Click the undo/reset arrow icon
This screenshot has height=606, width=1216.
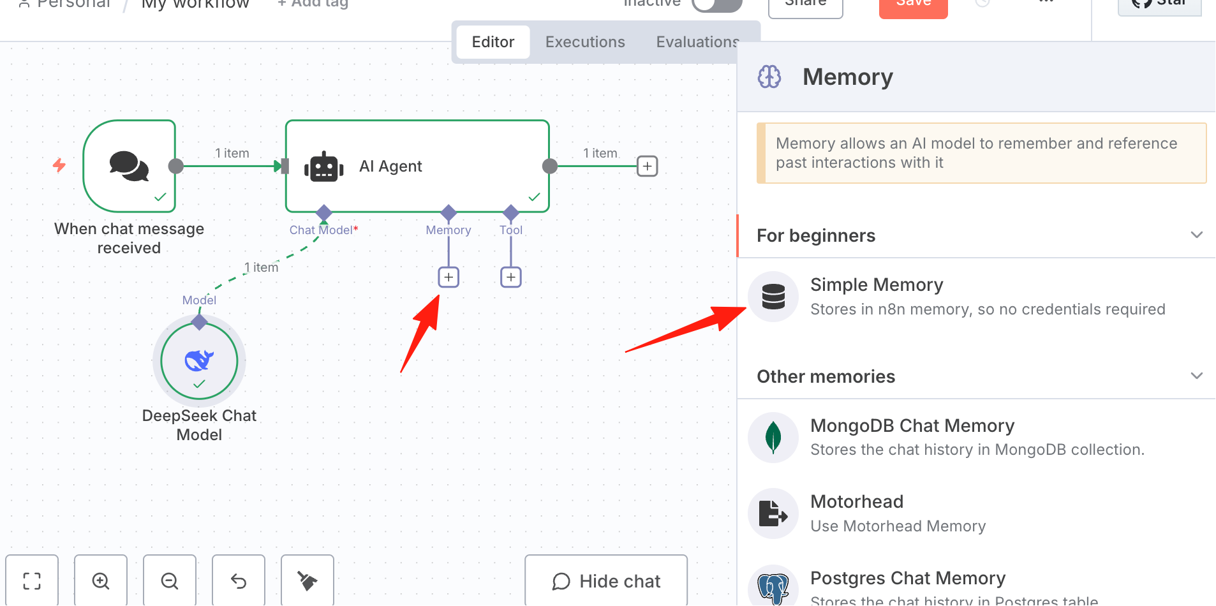tap(239, 580)
